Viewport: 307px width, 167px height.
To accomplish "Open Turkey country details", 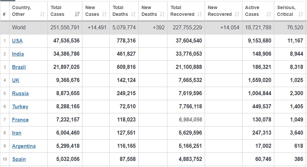I will point(20,107).
